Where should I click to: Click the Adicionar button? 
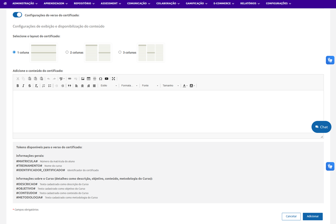tap(313, 216)
